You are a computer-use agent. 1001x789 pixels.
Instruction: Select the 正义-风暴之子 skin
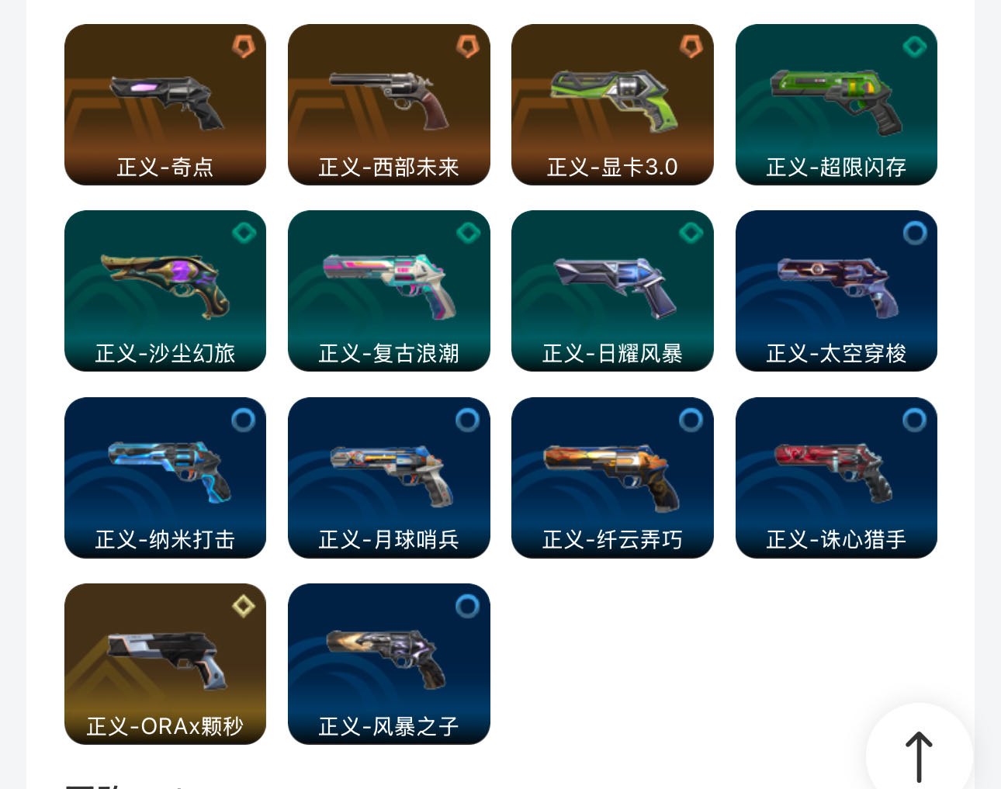[389, 664]
